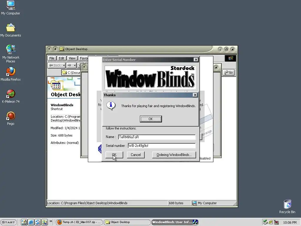The height and width of the screenshot is (226, 301).
Task: Click round arrow button on background dialog
Action: coord(84,67)
